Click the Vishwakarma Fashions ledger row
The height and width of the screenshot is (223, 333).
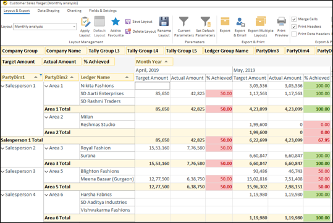tap(107, 210)
